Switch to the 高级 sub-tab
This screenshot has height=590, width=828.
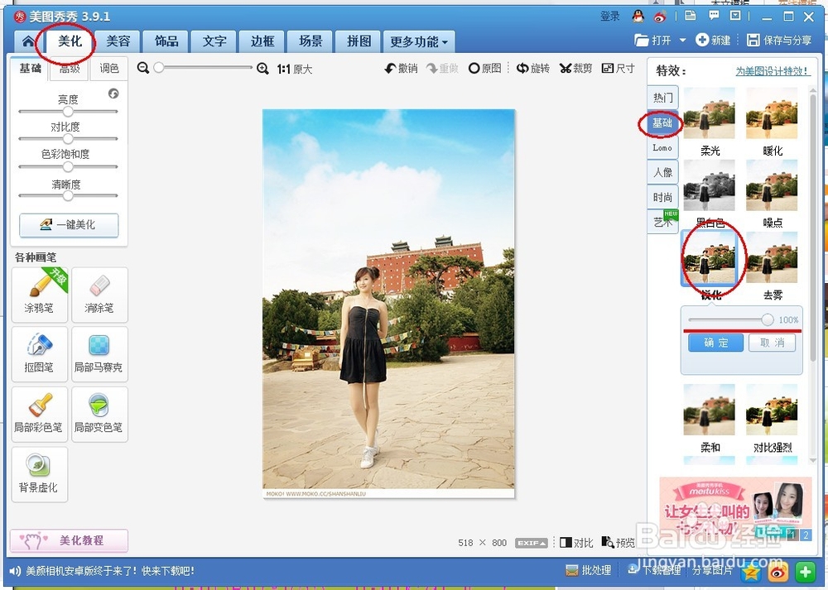click(70, 69)
